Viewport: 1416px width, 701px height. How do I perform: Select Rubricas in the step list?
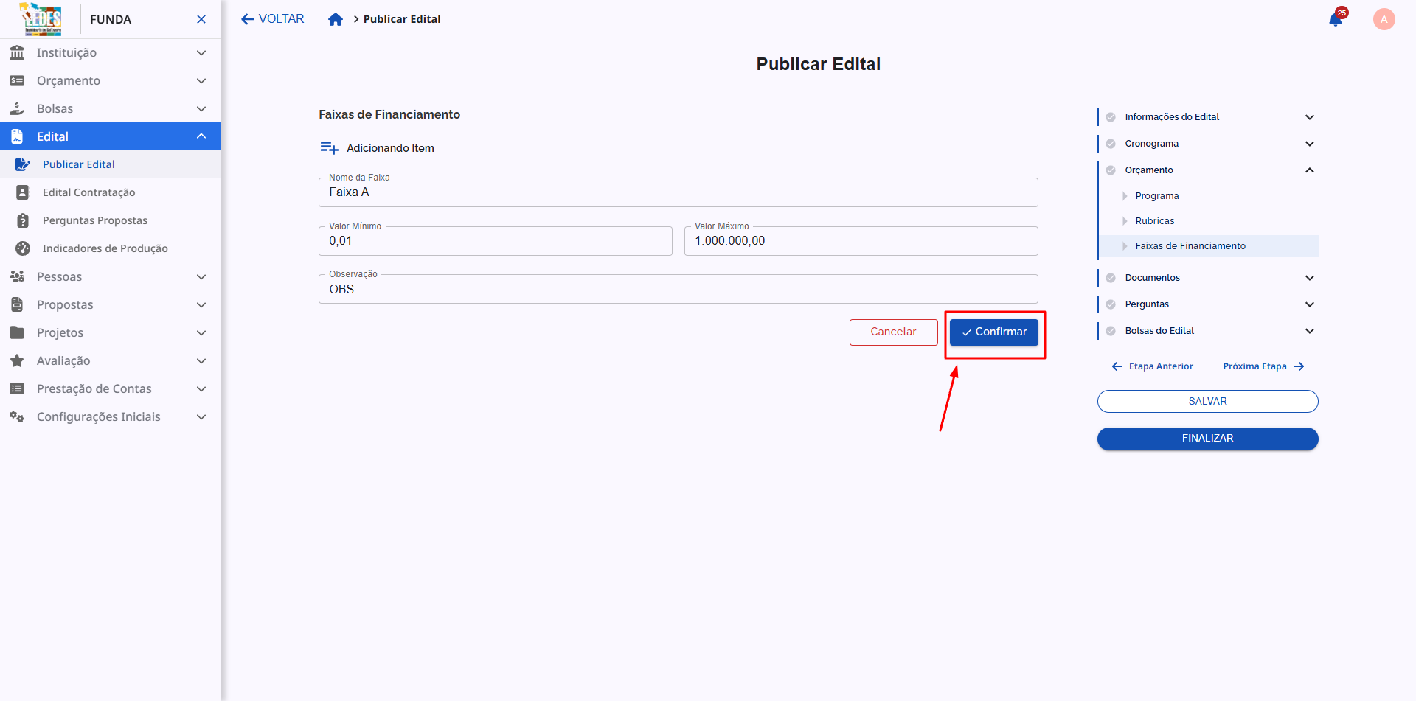coord(1154,221)
